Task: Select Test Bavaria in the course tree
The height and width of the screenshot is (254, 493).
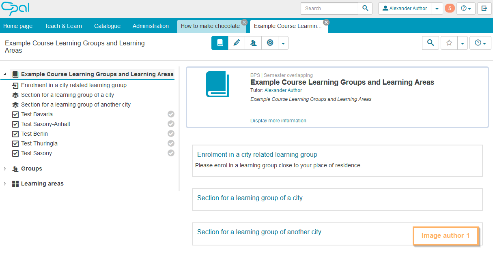Action: (37, 114)
